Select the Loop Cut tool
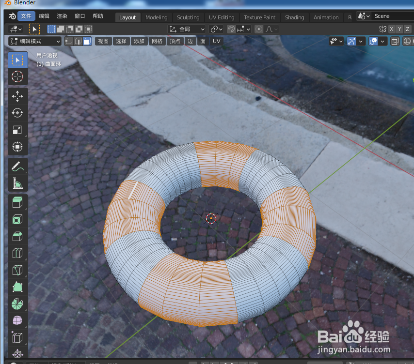 point(17,253)
